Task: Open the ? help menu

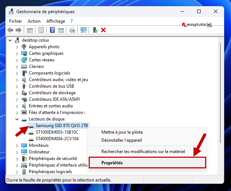Action: tap(72, 21)
